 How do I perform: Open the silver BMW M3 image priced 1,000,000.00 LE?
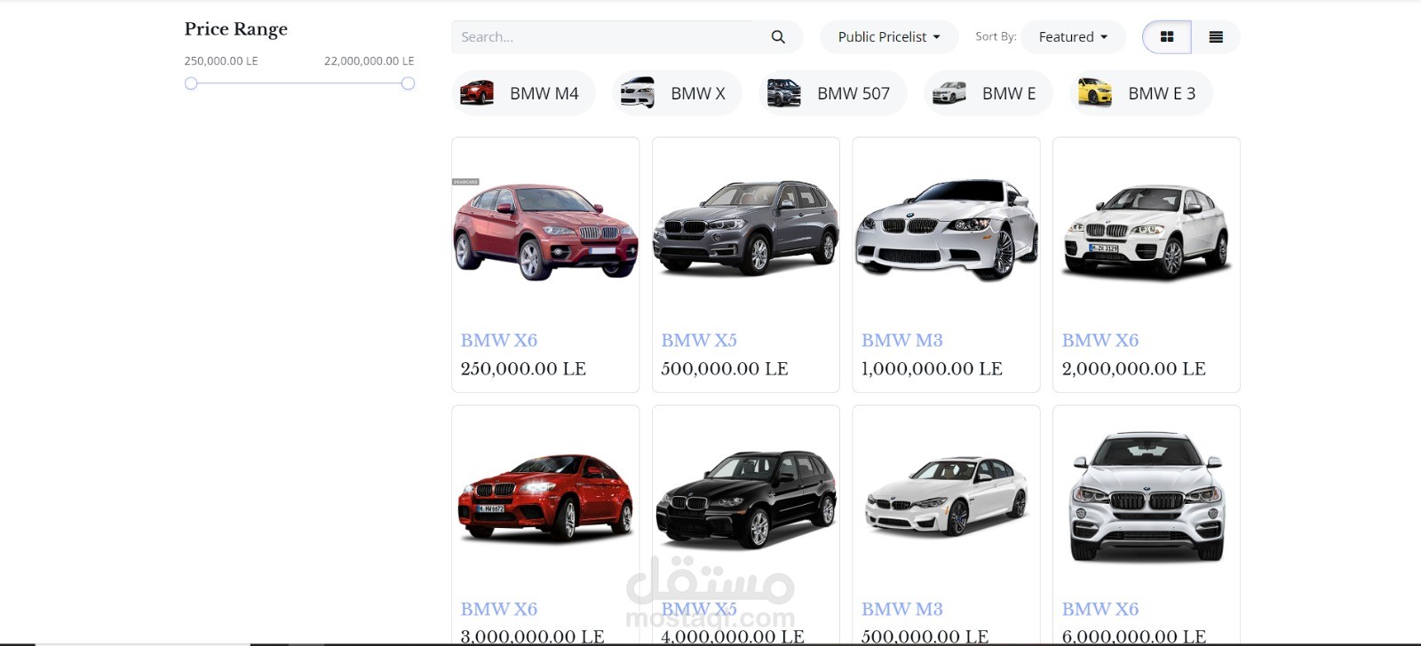pos(946,229)
